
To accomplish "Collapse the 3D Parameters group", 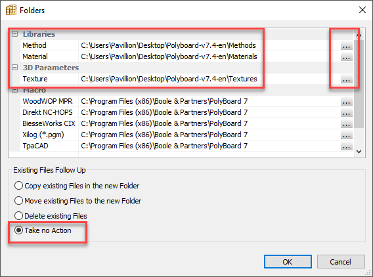I will click(14, 68).
